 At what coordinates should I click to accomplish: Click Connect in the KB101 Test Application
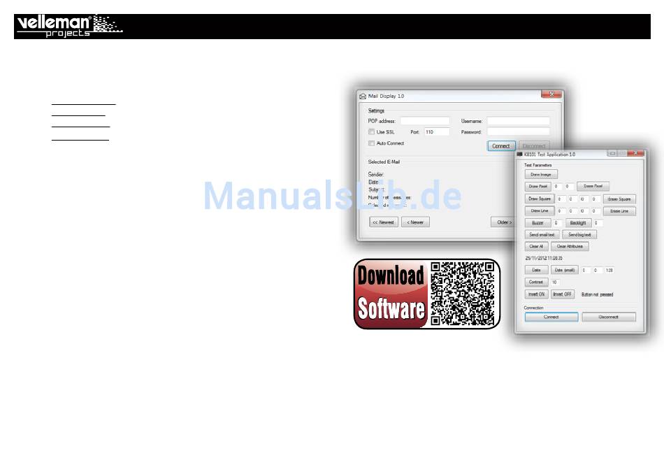551,317
